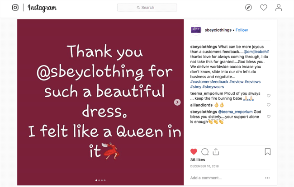Click the Follow link
This screenshot has height=187, width=294.
point(242,30)
